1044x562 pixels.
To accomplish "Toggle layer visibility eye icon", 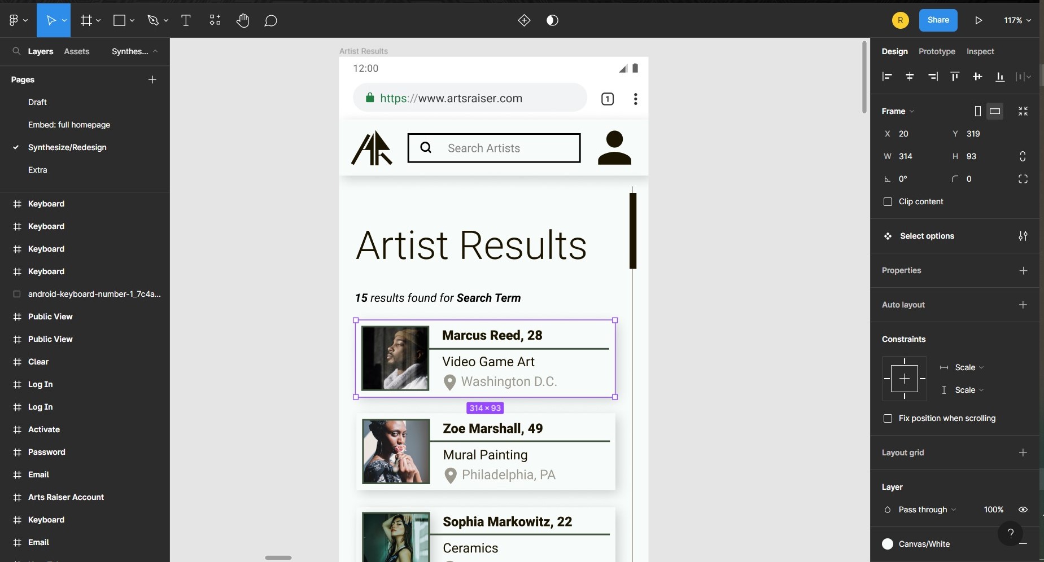I will click(1023, 510).
